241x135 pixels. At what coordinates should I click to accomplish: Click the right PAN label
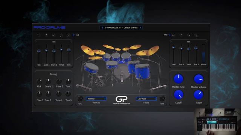click(x=166, y=35)
